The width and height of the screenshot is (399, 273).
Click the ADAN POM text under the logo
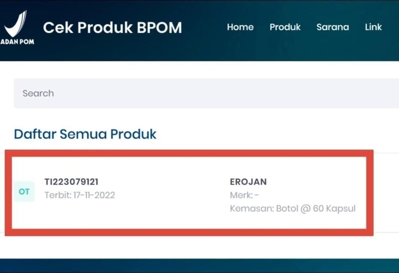coord(17,42)
